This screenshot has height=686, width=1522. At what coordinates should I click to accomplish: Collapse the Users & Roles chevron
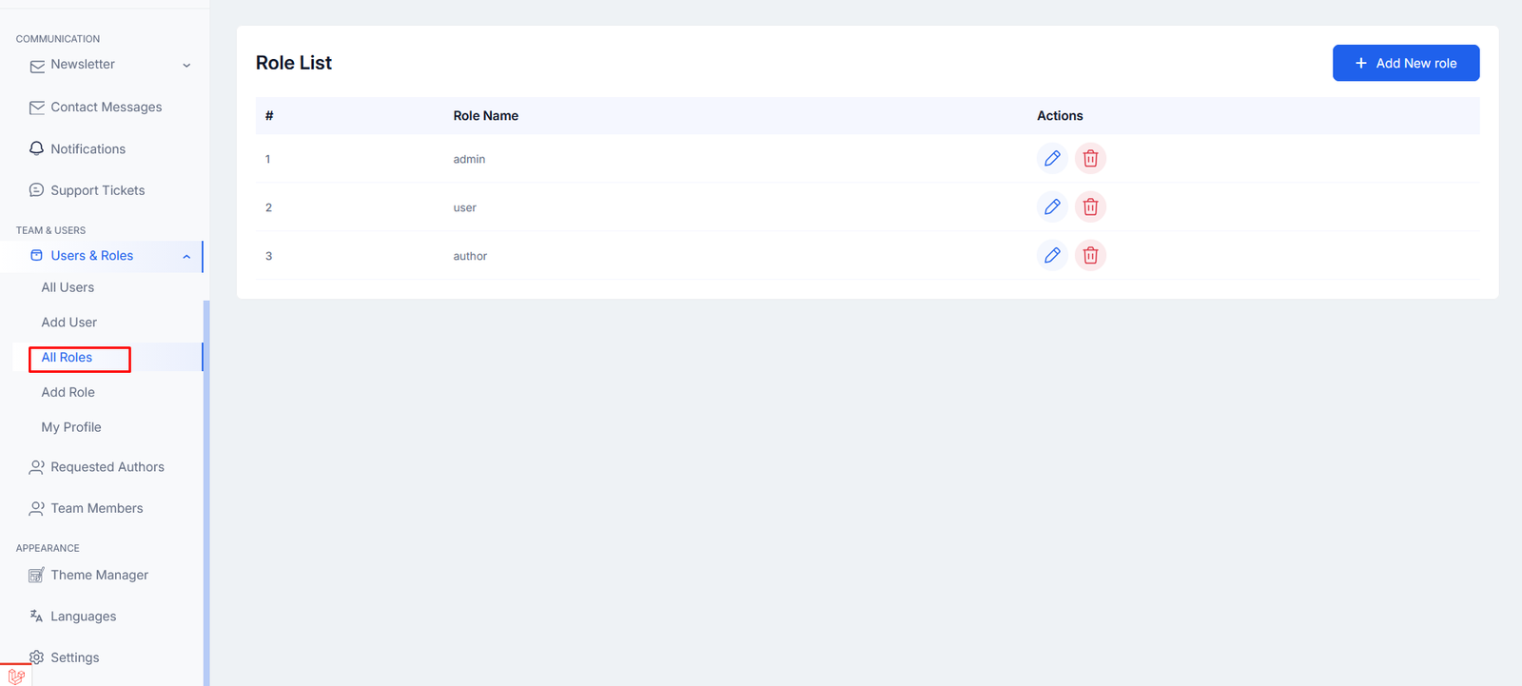tap(186, 257)
